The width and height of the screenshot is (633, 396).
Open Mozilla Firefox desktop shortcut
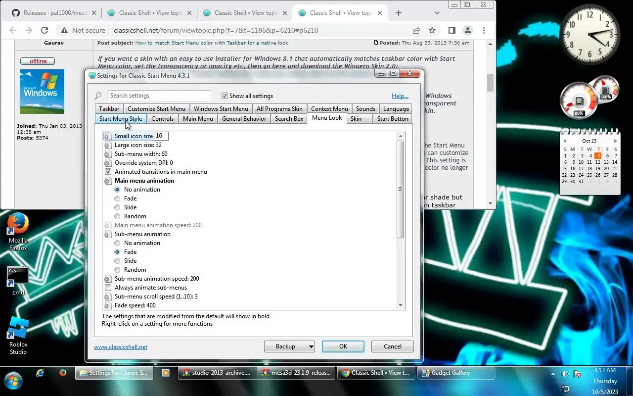[18, 232]
